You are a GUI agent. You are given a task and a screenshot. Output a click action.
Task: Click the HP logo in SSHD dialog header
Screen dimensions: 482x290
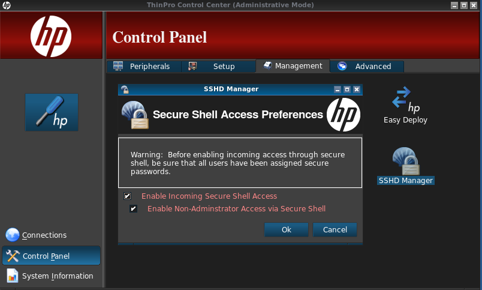344,115
